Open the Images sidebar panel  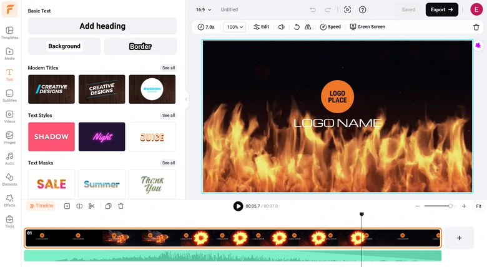pyautogui.click(x=9, y=137)
